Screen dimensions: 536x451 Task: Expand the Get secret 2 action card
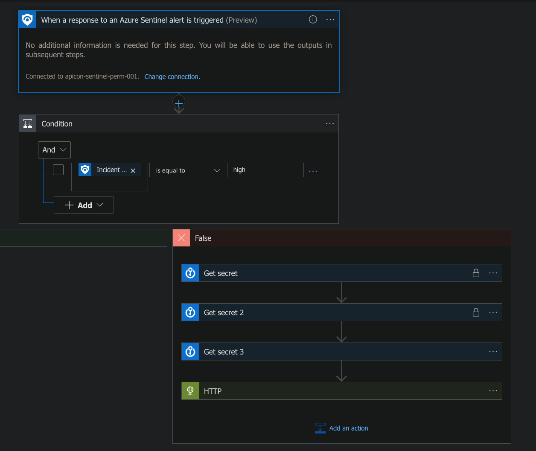341,312
